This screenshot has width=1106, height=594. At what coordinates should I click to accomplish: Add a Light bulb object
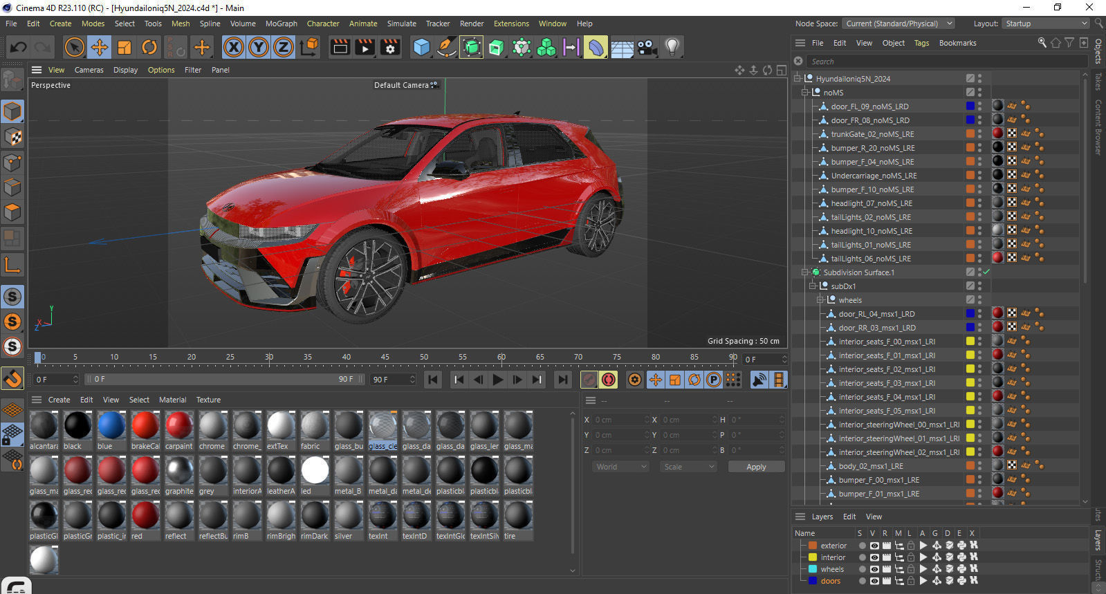click(x=672, y=47)
